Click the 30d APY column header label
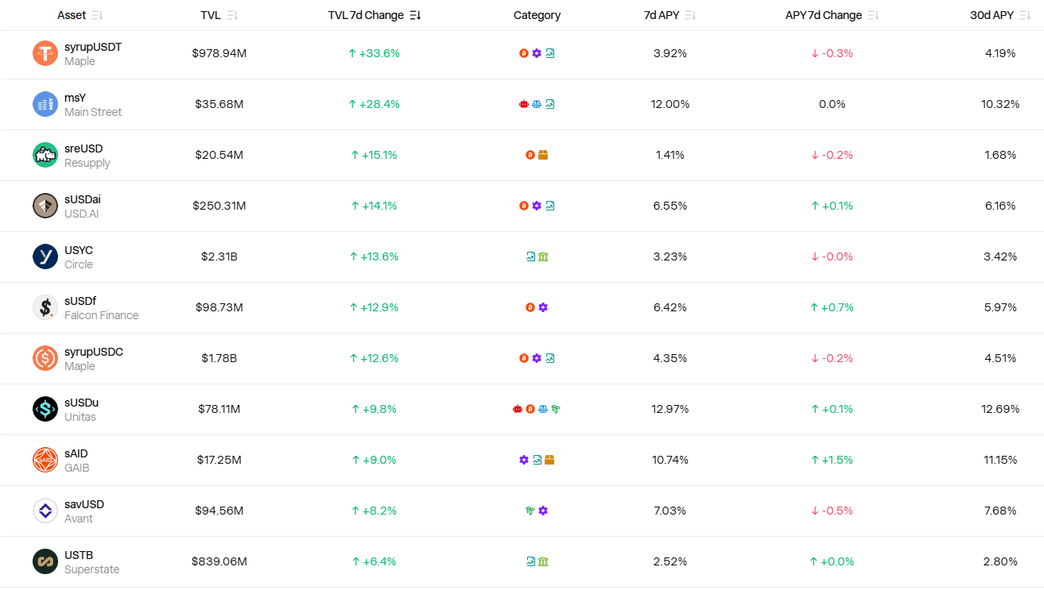Image resolution: width=1044 pixels, height=590 pixels. (992, 15)
